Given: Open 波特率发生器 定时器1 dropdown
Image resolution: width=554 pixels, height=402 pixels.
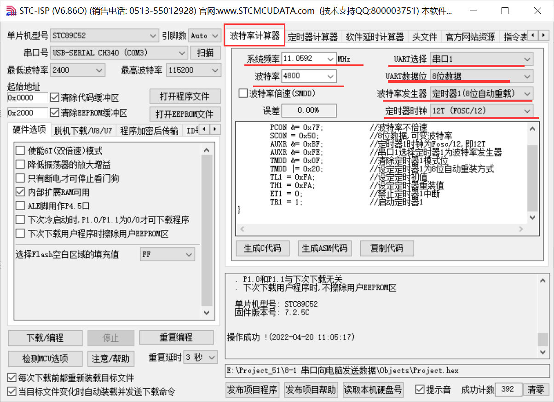Looking at the screenshot, I should (481, 93).
